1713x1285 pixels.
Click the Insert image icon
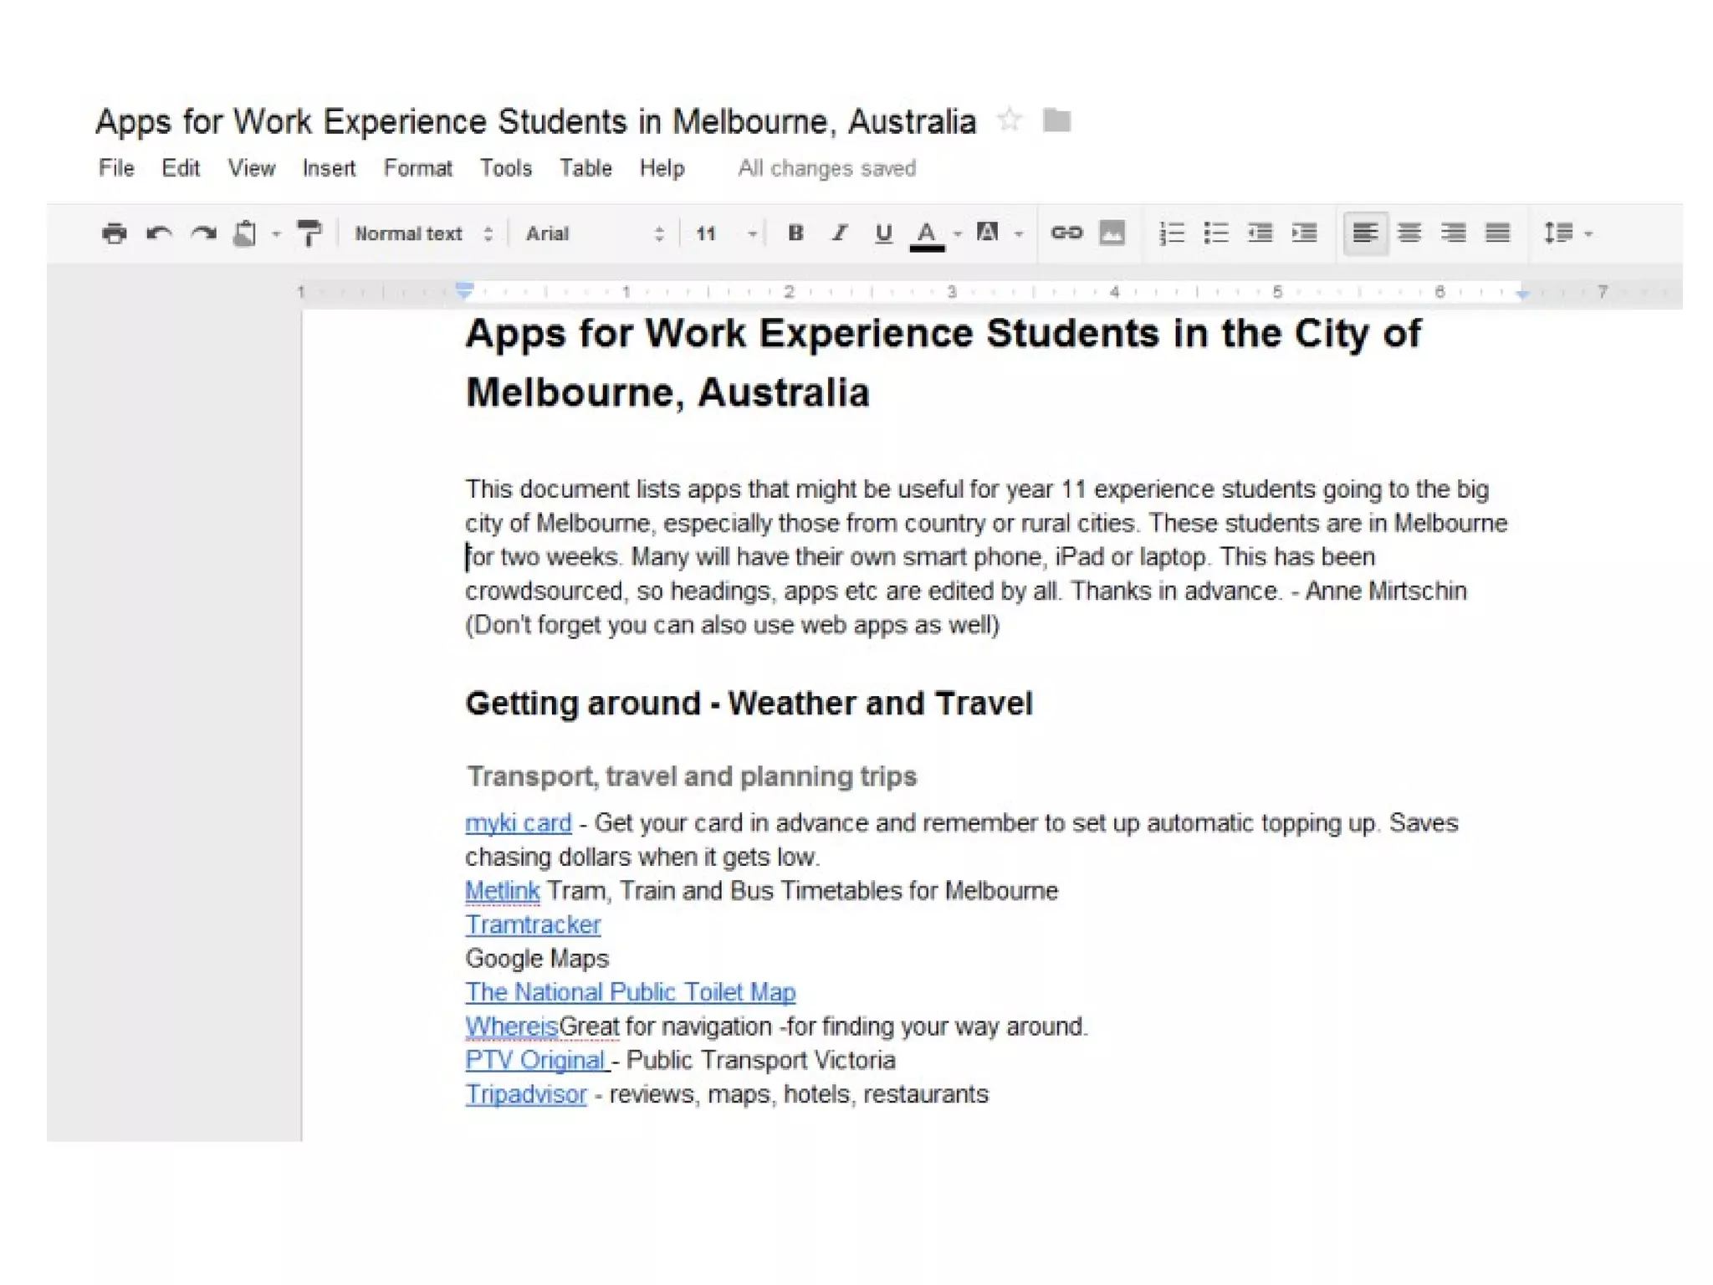[x=1112, y=233]
